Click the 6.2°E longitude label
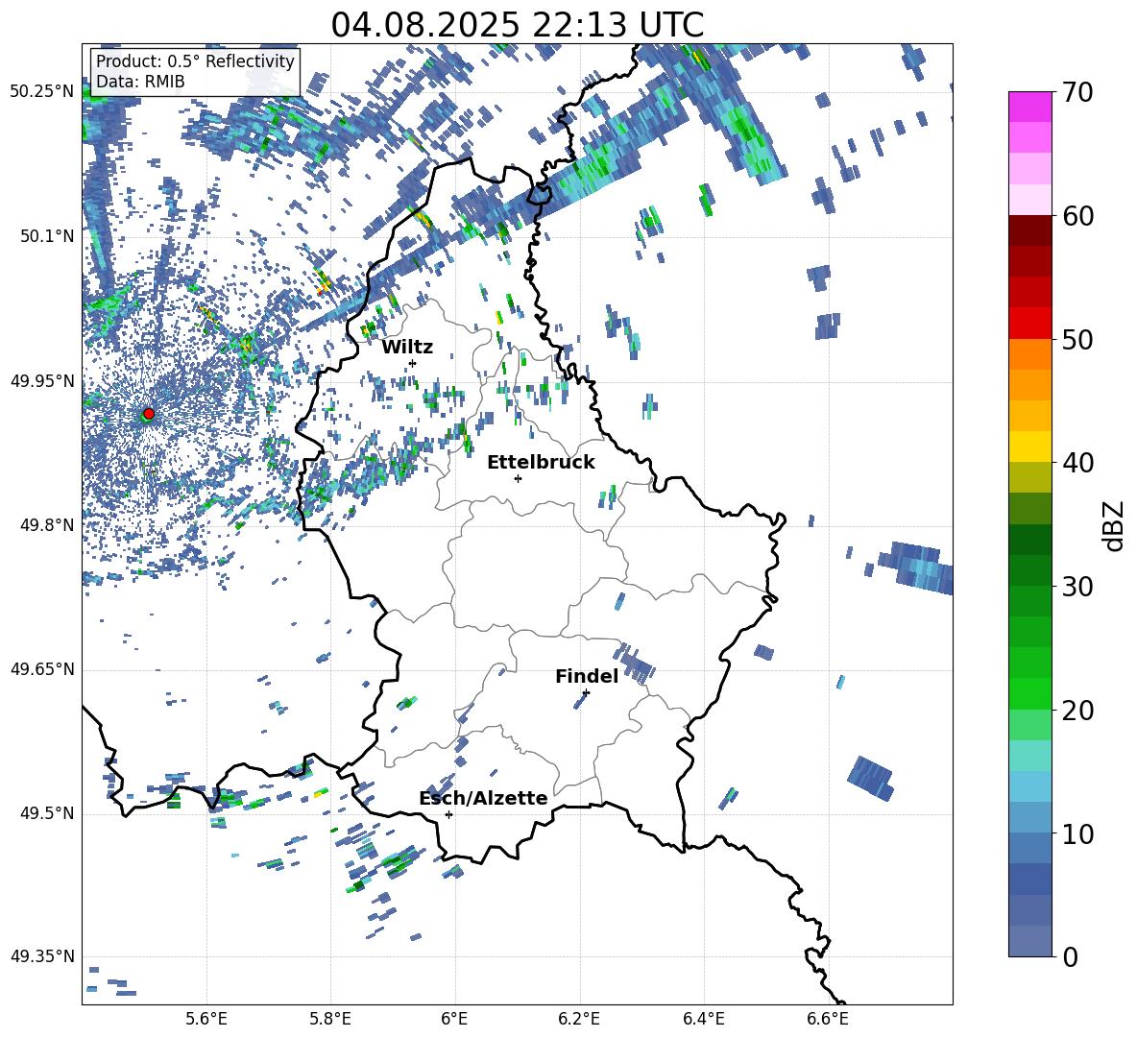 pyautogui.click(x=579, y=1019)
